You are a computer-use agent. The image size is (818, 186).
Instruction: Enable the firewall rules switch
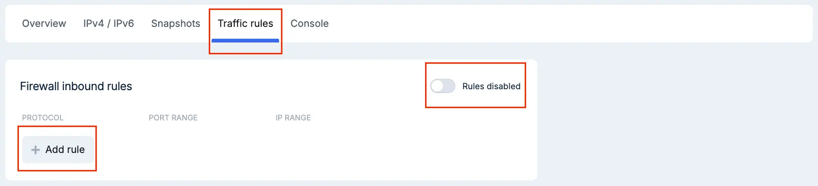coord(443,86)
